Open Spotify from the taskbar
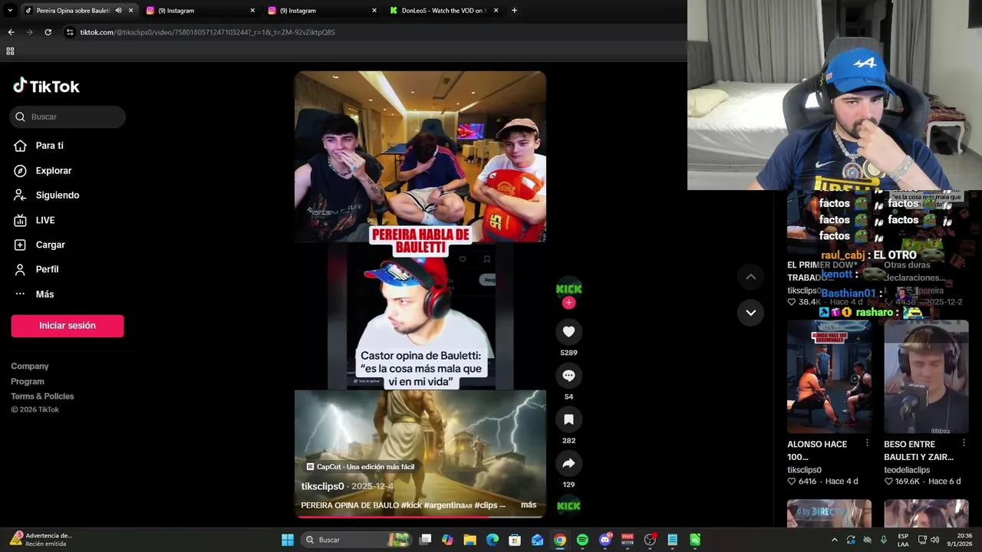The height and width of the screenshot is (552, 982). pos(582,540)
